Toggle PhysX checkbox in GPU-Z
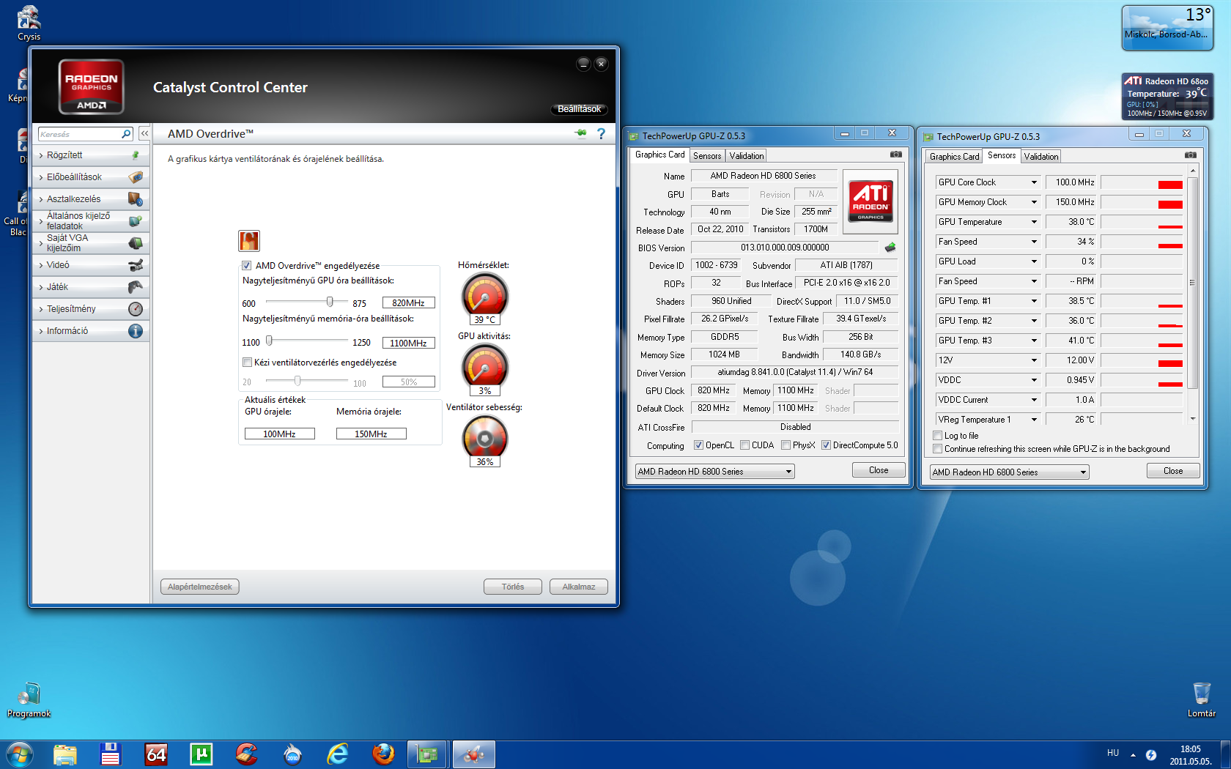 click(x=786, y=445)
